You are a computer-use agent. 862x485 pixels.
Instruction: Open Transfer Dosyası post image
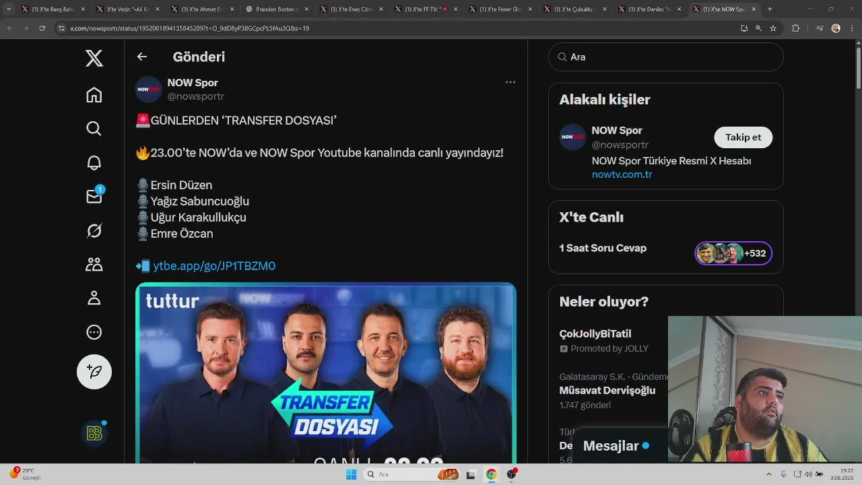tap(326, 373)
